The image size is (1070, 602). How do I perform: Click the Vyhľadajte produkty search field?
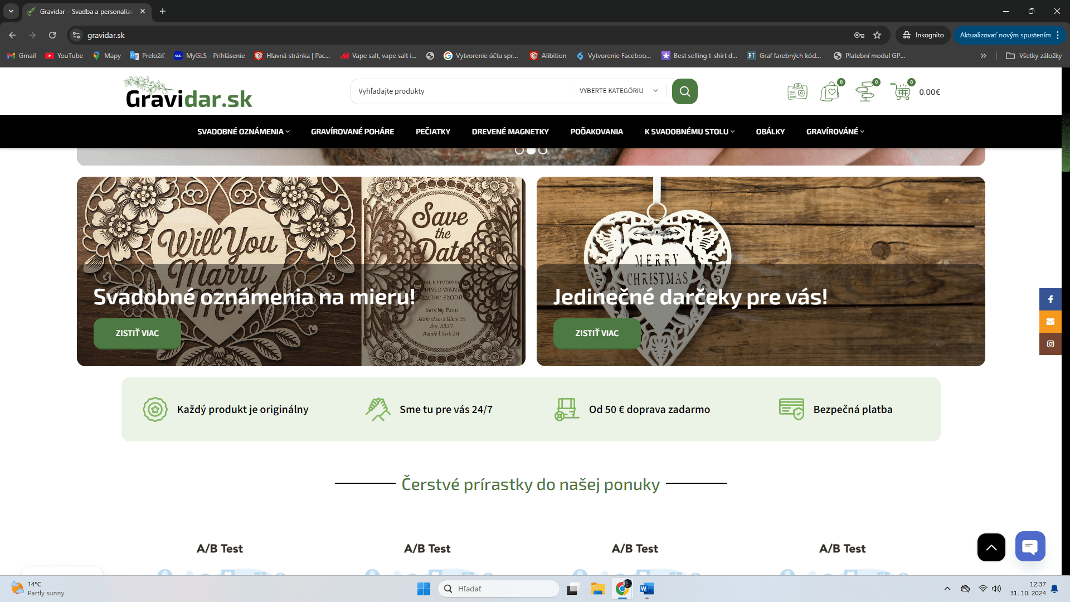click(x=460, y=91)
